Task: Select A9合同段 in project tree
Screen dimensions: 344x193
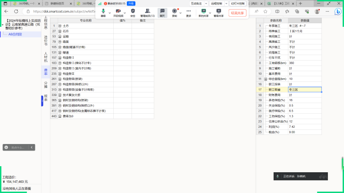Action: [15, 34]
